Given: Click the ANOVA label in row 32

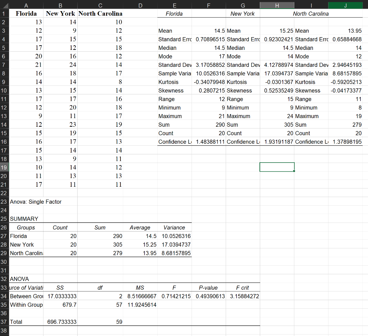Looking at the screenshot, I should (19, 279).
